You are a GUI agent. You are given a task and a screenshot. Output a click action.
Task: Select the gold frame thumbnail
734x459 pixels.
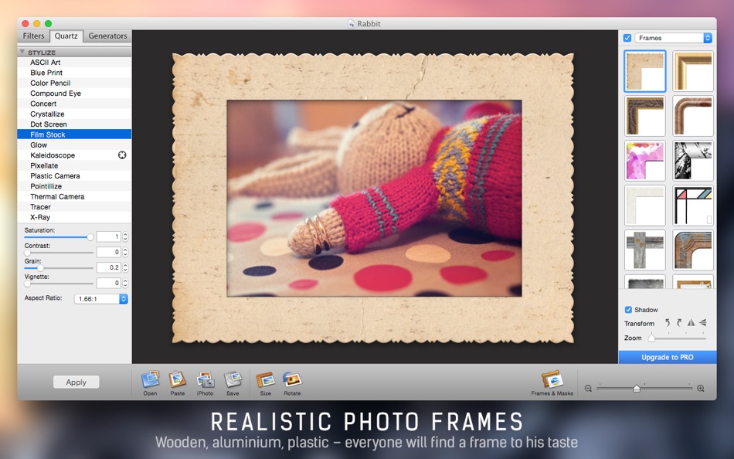693,71
